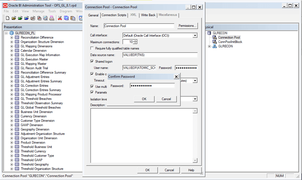302x180 pixels.
Task: Open the File menu
Action: 6,11
